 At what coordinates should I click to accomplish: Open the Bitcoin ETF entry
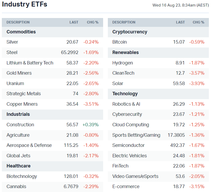tap(120, 42)
